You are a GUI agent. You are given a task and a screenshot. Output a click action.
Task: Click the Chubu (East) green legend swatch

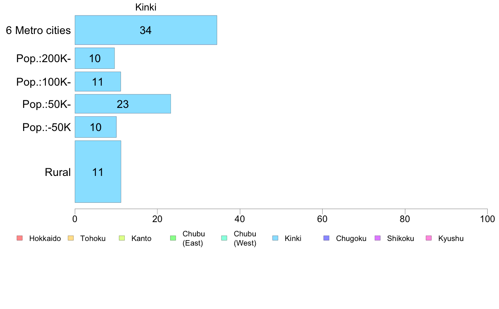tap(173, 238)
